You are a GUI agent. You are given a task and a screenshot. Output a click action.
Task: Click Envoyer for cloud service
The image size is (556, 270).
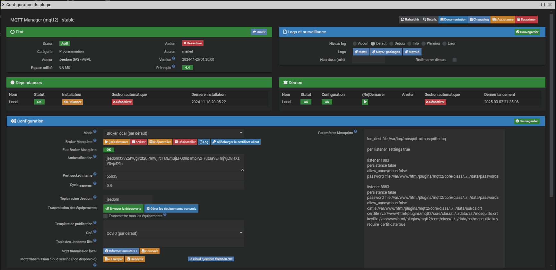[114, 259]
